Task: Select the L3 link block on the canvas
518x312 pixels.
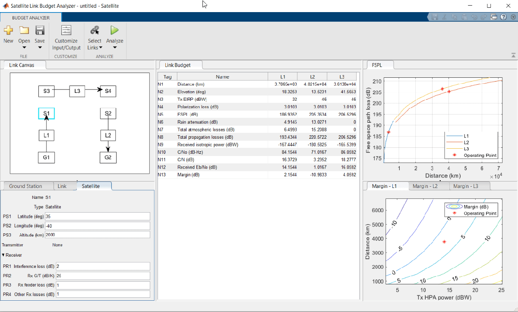Action: [77, 91]
